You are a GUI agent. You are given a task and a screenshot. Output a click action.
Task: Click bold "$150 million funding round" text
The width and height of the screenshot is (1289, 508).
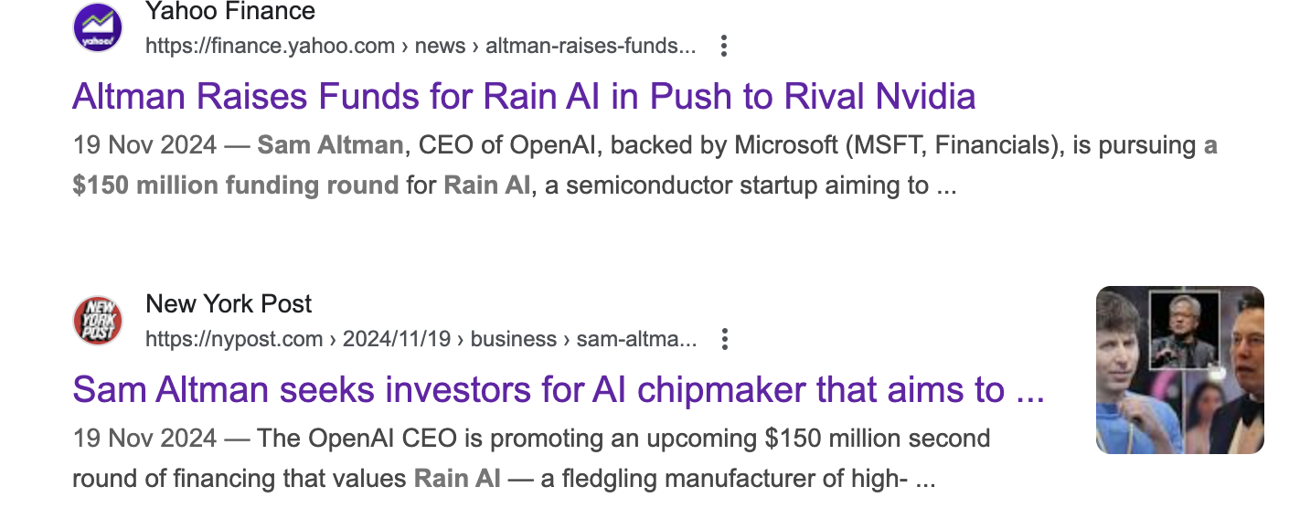tap(236, 185)
